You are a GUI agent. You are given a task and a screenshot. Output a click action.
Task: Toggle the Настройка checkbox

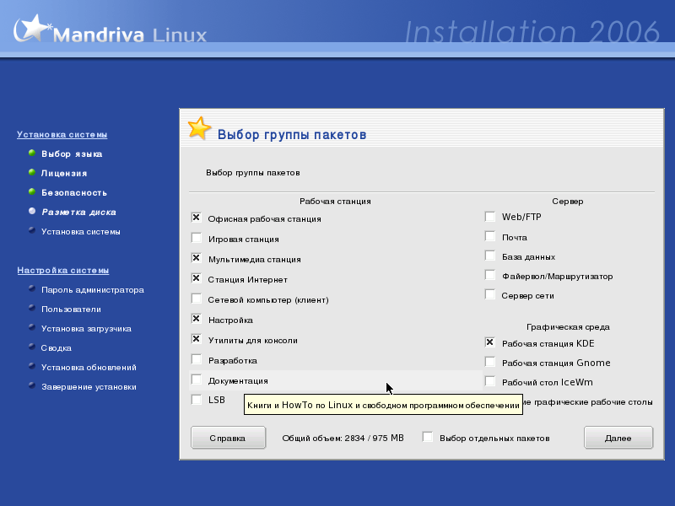click(x=197, y=319)
